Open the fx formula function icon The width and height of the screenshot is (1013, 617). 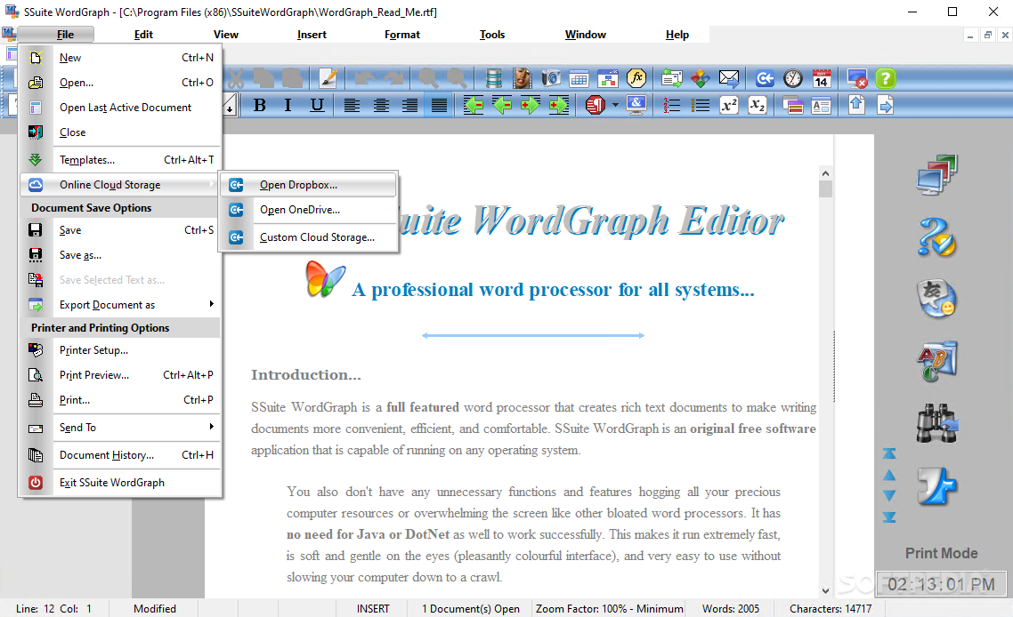(636, 79)
